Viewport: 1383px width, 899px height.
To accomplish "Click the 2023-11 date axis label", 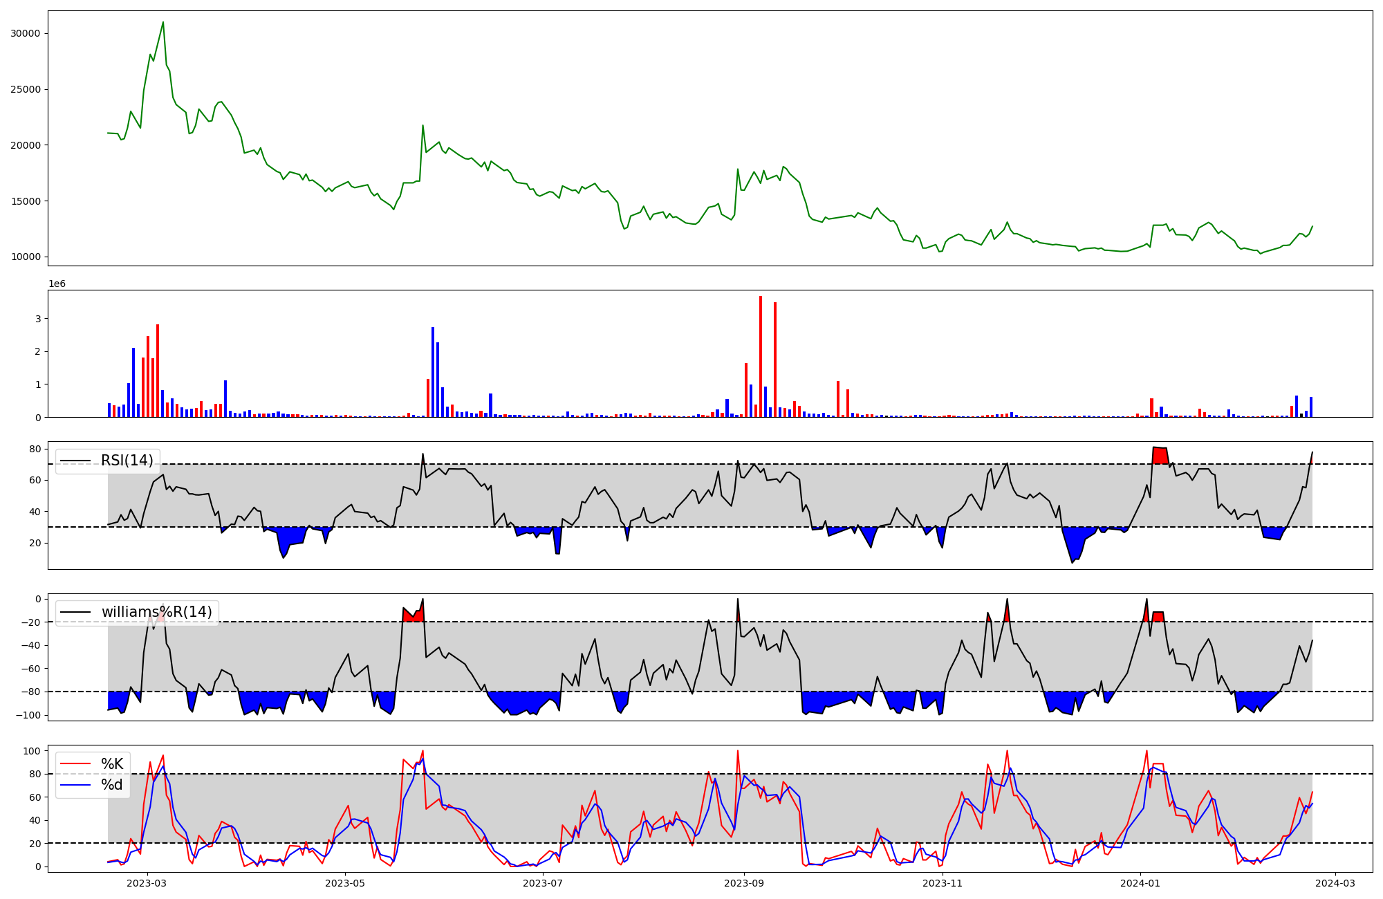I will 943,883.
